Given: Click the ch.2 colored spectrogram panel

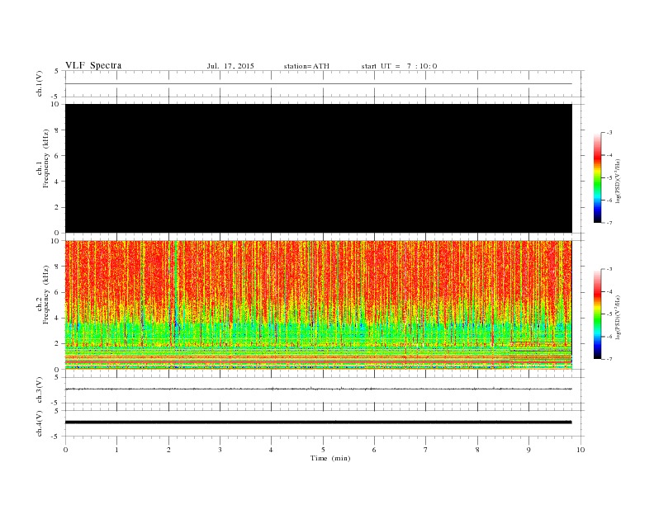Looking at the screenshot, I should point(319,305).
